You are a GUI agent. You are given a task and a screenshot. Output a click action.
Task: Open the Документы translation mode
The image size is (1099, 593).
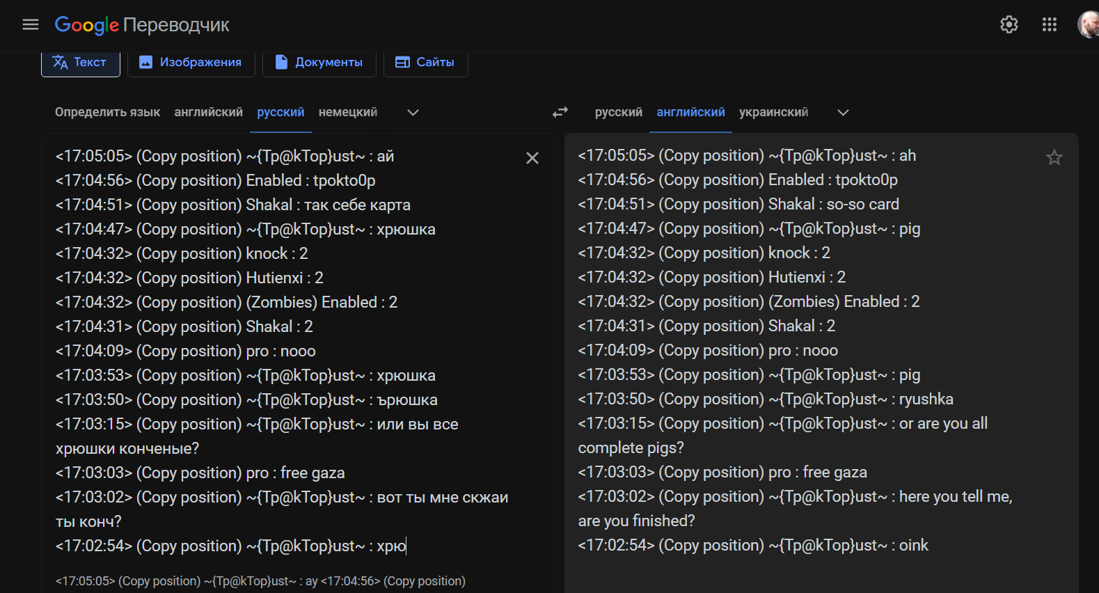pyautogui.click(x=319, y=63)
